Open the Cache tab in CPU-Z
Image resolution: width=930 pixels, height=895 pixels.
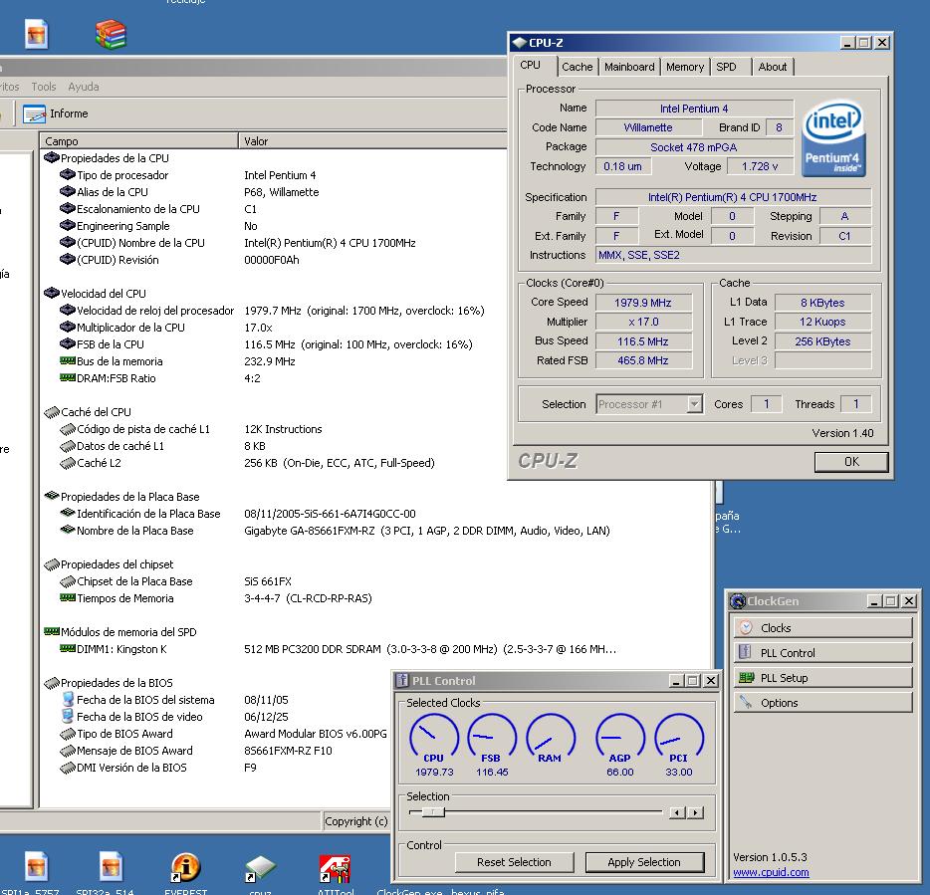point(578,67)
